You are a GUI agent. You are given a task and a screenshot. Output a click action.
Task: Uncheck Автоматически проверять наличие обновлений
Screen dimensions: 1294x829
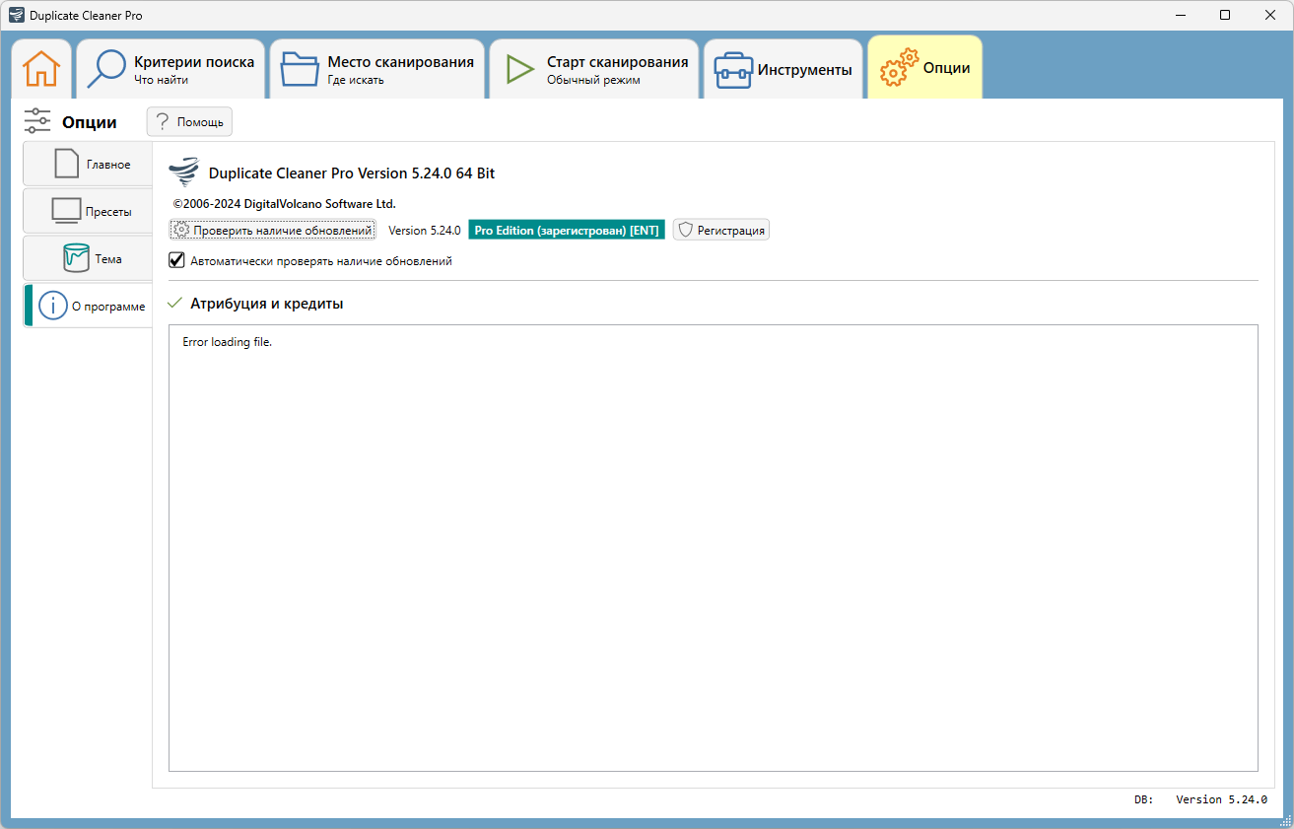177,261
